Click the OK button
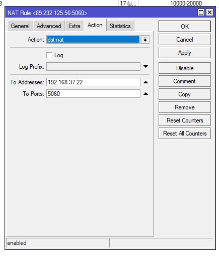This screenshot has height=256, width=219. click(185, 27)
